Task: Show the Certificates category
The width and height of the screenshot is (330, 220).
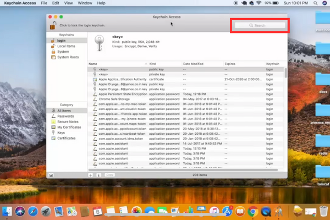Action: click(x=67, y=138)
